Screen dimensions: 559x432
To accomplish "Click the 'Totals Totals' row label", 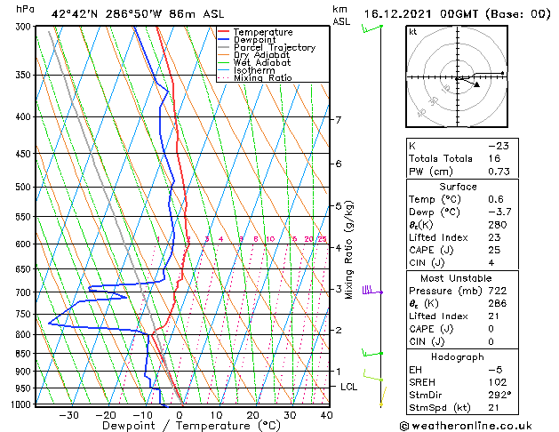I will (x=441, y=159).
